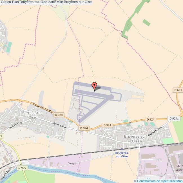Click the Grande Rue street label
This screenshot has height=183, width=183.
(x=60, y=125)
